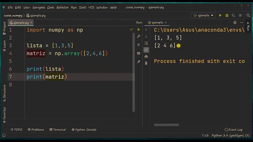Open the View menu
Screen dimensions: 253x142
click(26, 7)
